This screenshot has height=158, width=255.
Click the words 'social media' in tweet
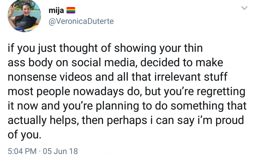(x=104, y=63)
